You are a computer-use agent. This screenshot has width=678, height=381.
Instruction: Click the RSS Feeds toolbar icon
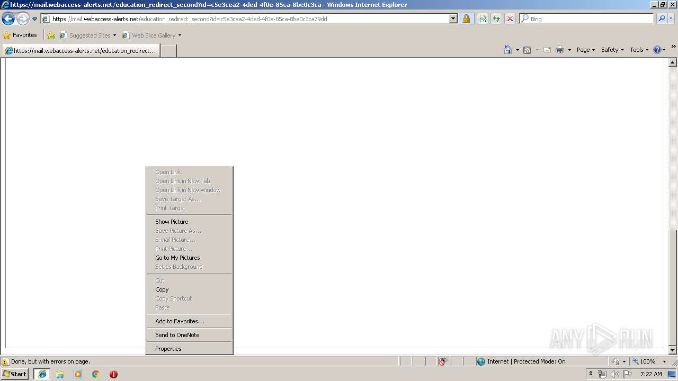point(527,50)
